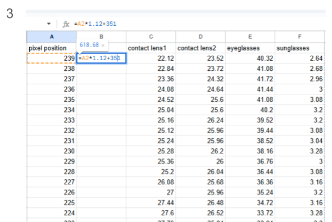The height and width of the screenshot is (222, 332).
Task: Select cell containing 237
Action: tap(52, 79)
